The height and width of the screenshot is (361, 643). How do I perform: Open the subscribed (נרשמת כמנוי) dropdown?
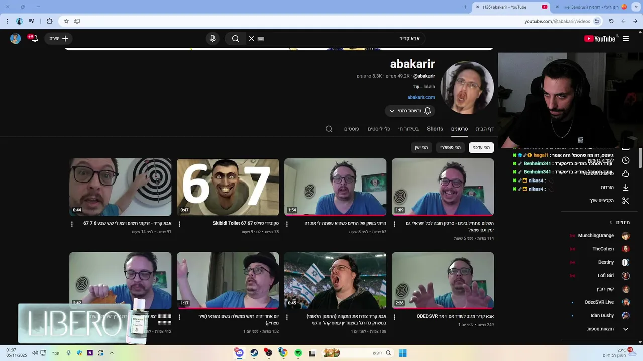click(410, 111)
